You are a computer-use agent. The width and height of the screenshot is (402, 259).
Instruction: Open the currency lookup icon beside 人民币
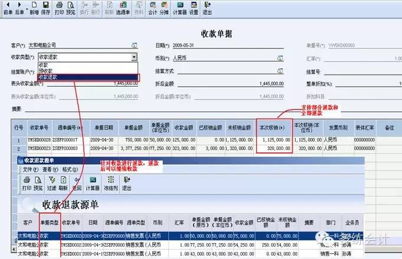280,58
